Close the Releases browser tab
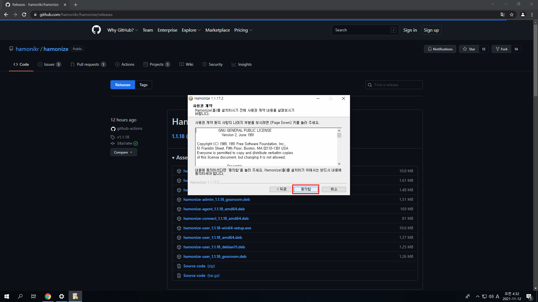Viewport: 538px width, 302px height. tap(65, 5)
